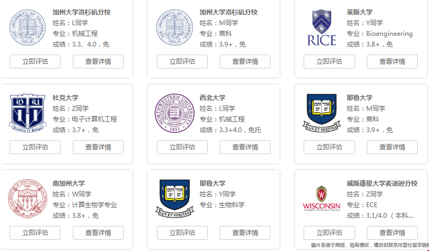Click the text 专业：ECE
The height and width of the screenshot is (251, 429).
click(x=362, y=205)
